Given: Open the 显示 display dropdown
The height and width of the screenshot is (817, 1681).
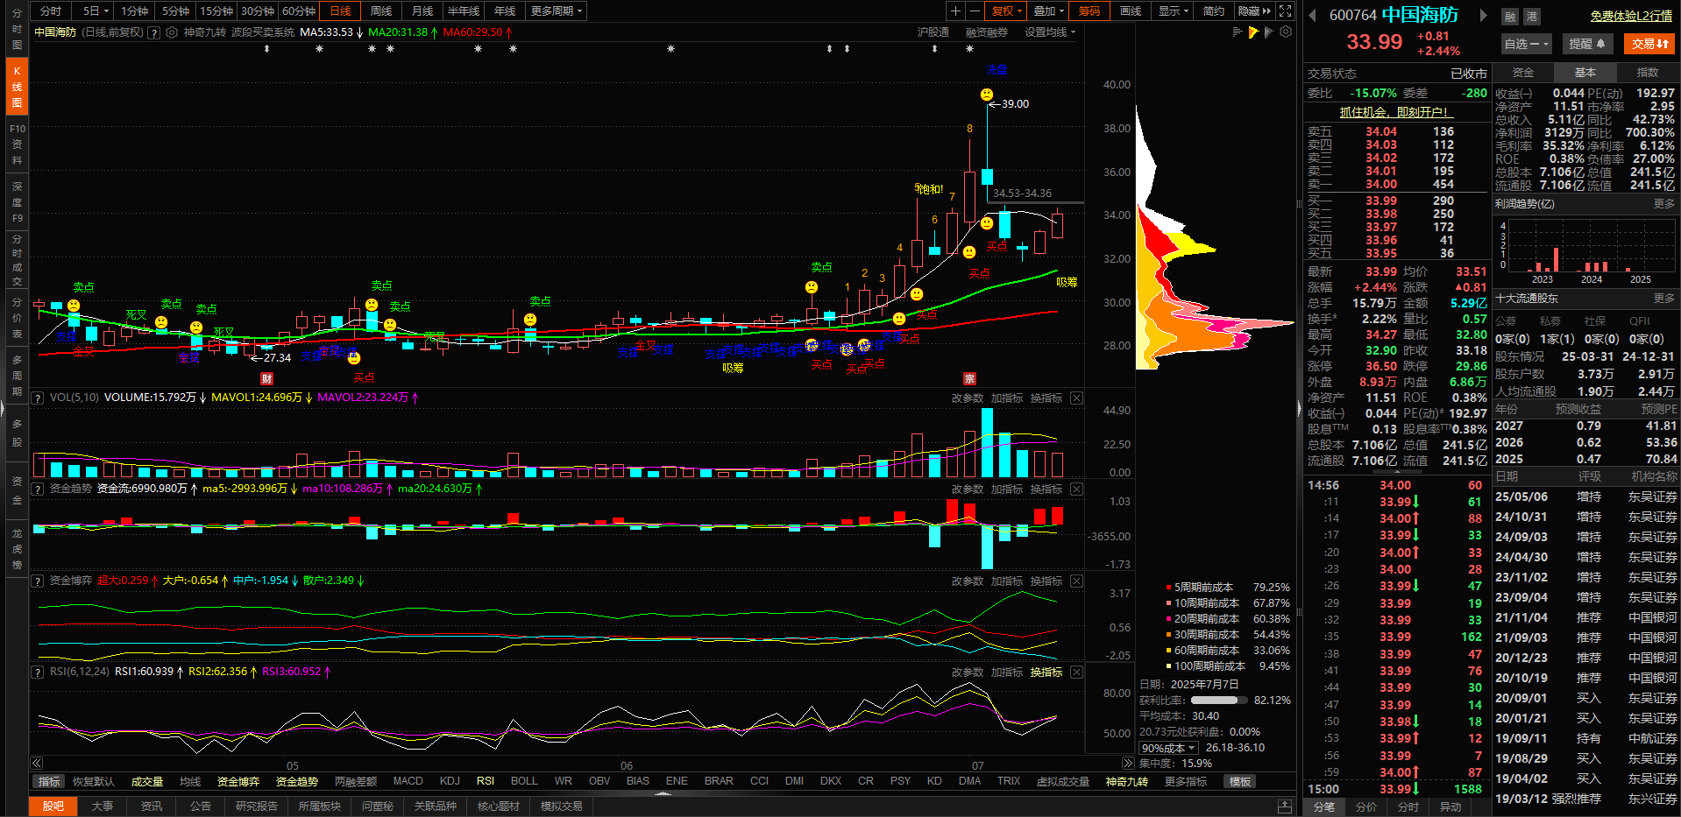Looking at the screenshot, I should 1173,11.
